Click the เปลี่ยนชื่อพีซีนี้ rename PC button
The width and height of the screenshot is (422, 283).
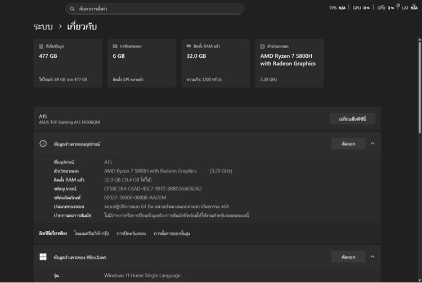point(352,119)
